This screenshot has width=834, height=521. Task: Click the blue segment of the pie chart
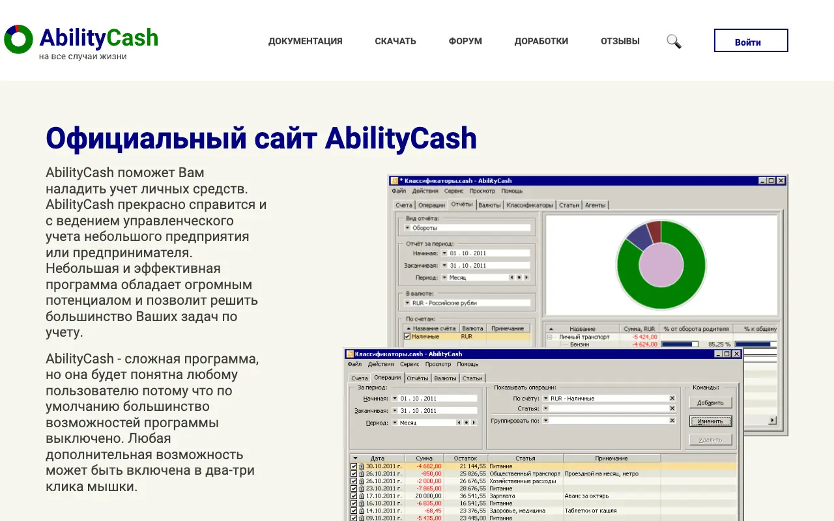639,236
